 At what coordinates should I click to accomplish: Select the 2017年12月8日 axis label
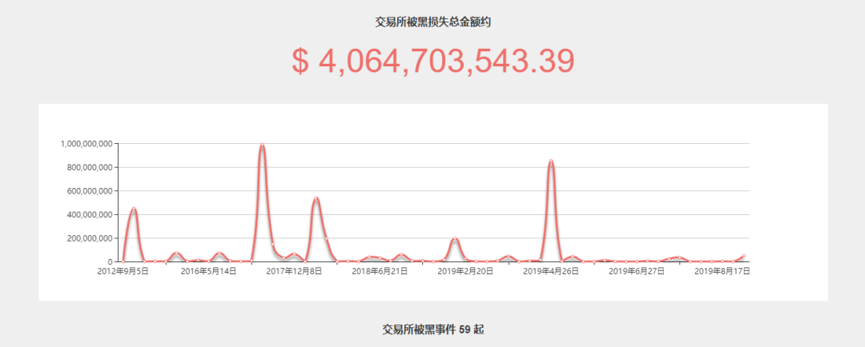pyautogui.click(x=294, y=271)
